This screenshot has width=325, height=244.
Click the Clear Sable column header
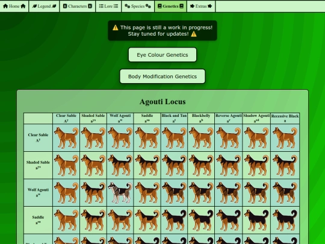pos(66,118)
